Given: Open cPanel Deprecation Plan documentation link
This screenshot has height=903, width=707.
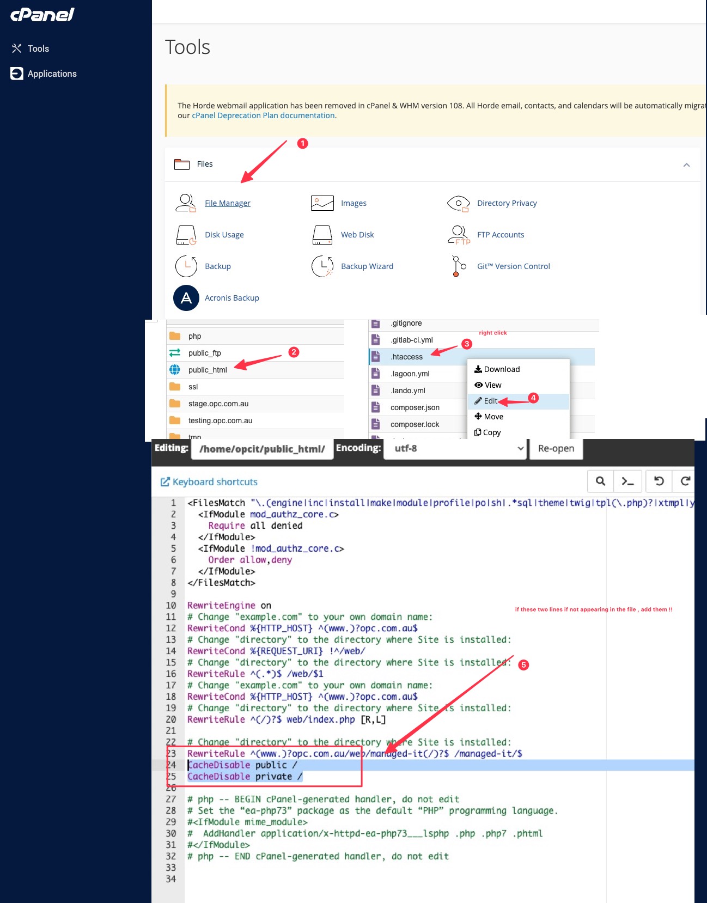Looking at the screenshot, I should [263, 115].
